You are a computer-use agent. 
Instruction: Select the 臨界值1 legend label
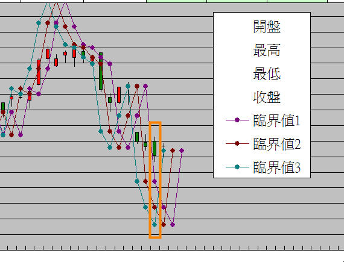(276, 120)
